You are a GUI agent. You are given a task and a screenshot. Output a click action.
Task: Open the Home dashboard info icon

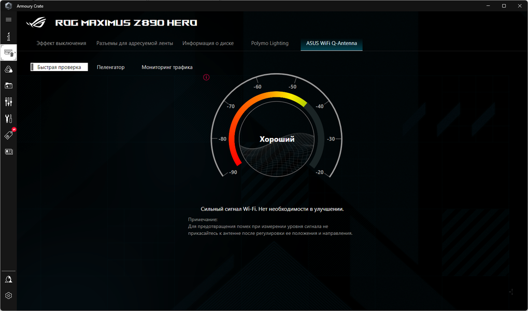[x=9, y=36]
